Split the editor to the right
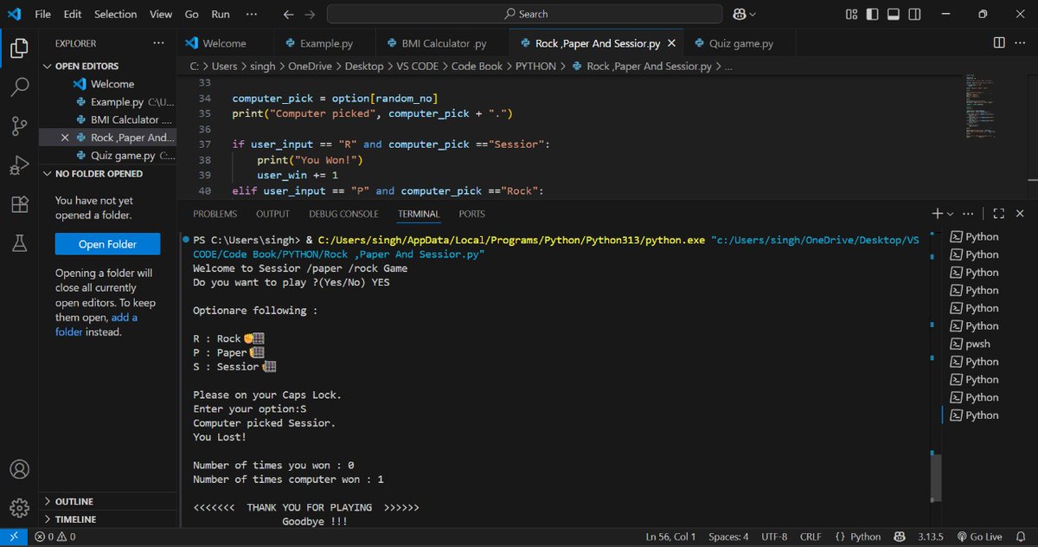Viewport: 1038px width, 547px height. point(999,42)
